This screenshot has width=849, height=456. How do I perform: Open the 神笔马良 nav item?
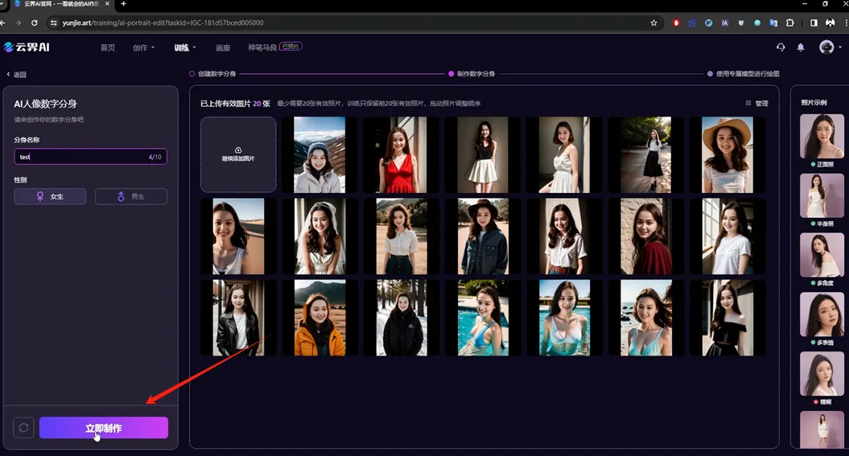(262, 47)
